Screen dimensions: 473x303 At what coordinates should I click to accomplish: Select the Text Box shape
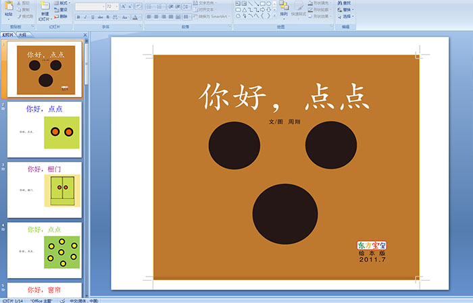(238, 3)
